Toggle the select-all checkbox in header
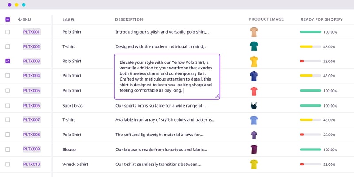 pyautogui.click(x=8, y=19)
